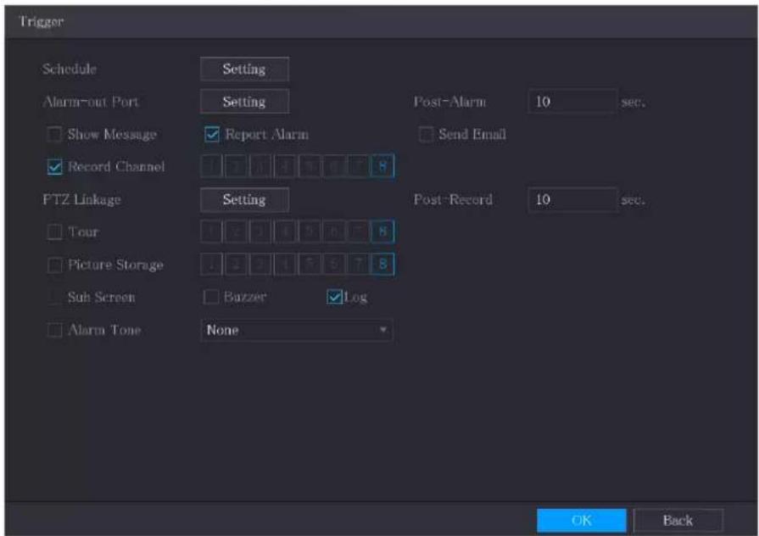The height and width of the screenshot is (536, 759).
Task: Enable the Picture Storage checkbox
Action: pyautogui.click(x=54, y=265)
